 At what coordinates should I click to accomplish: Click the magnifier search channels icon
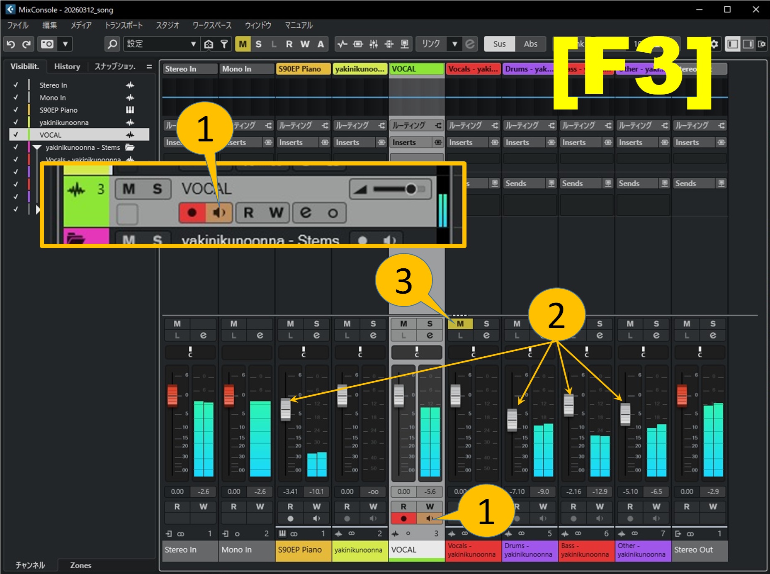pyautogui.click(x=112, y=44)
